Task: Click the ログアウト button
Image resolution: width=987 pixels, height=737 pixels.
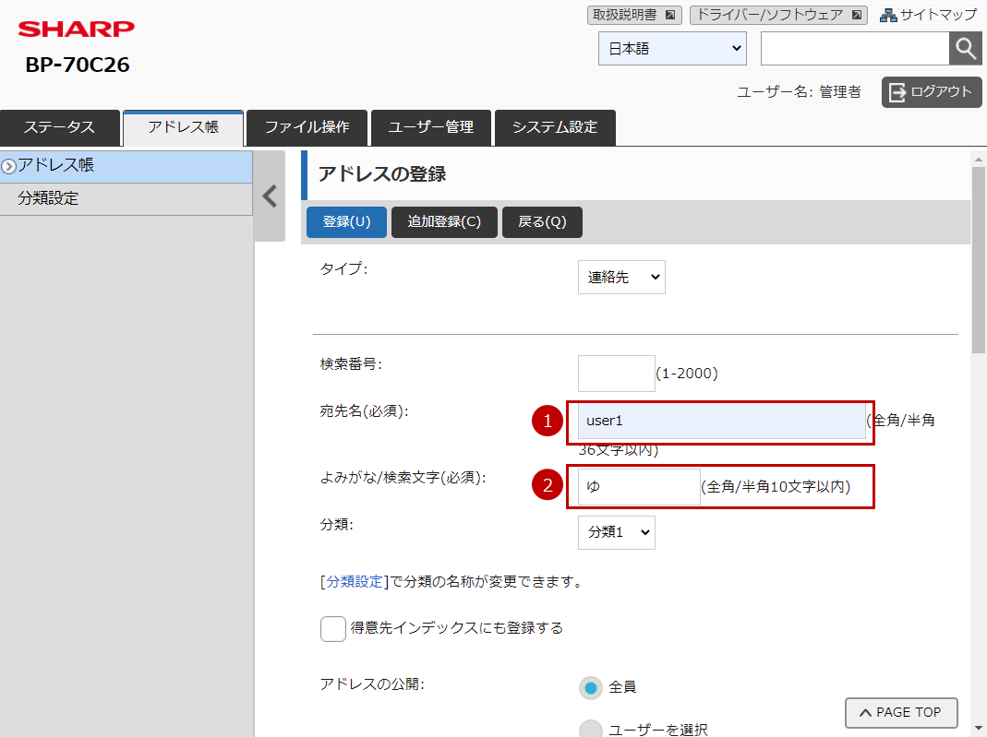Action: 932,92
